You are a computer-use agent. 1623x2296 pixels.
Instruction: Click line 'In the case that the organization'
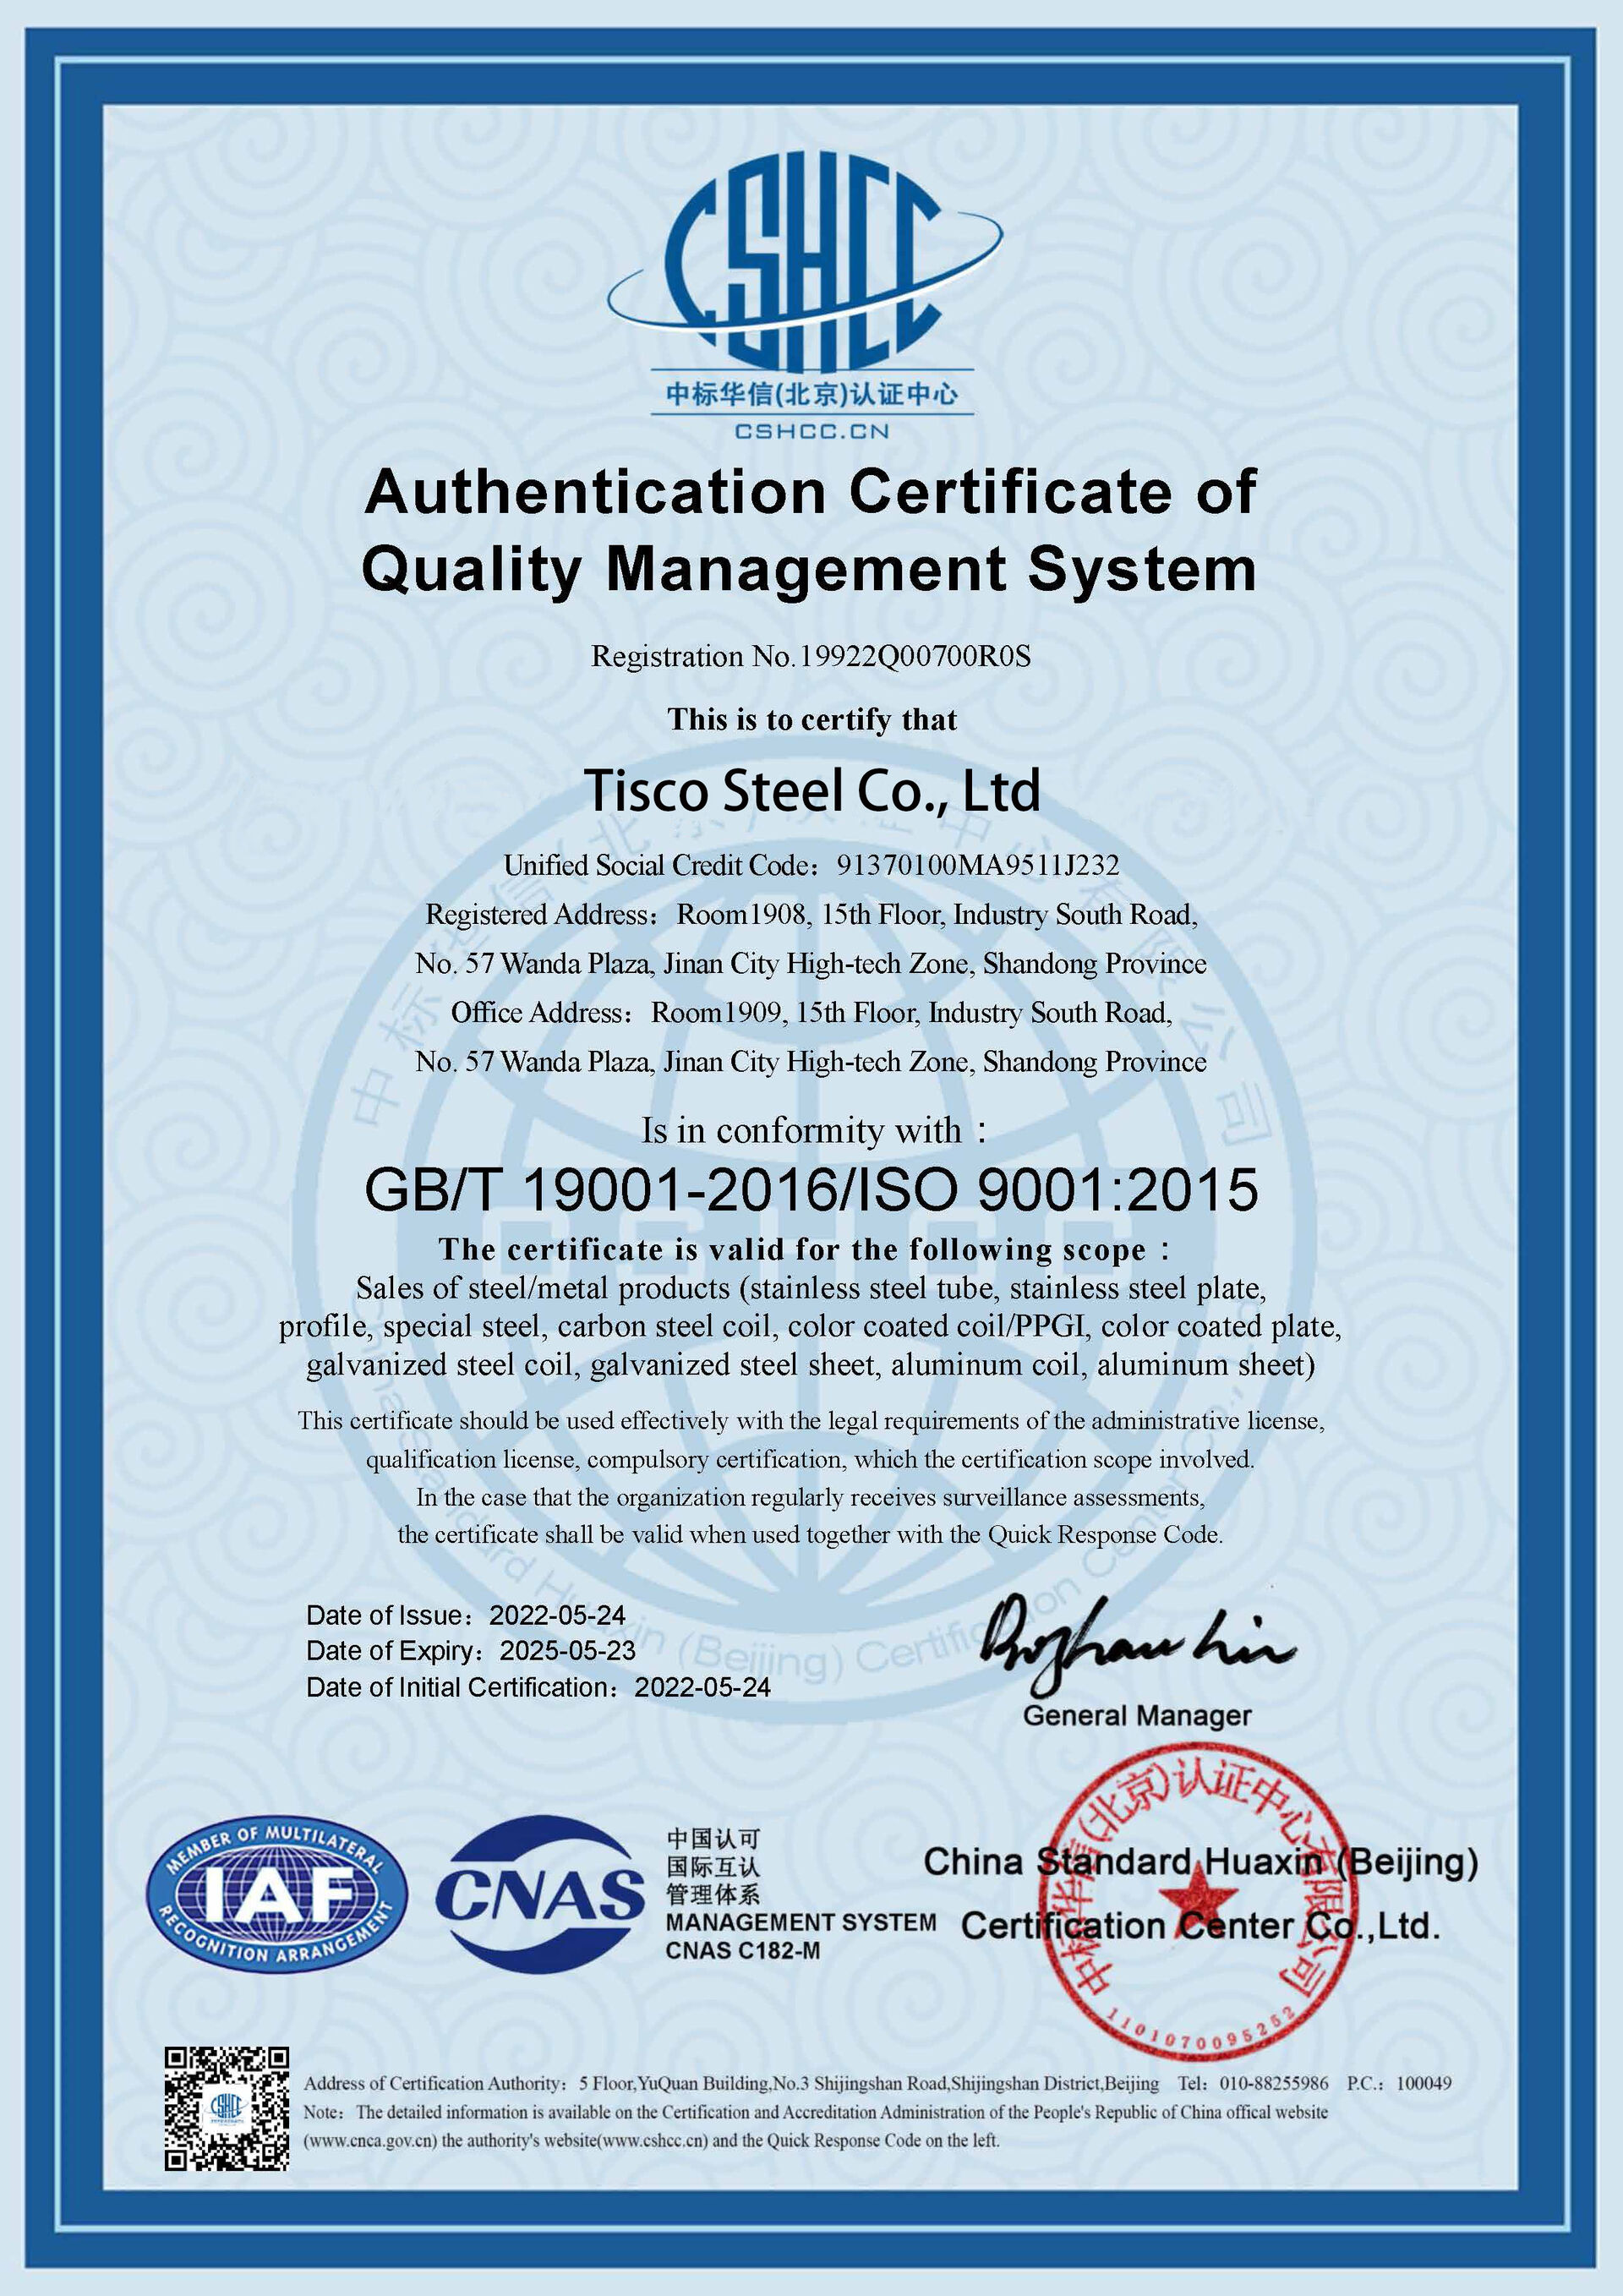(x=811, y=1497)
